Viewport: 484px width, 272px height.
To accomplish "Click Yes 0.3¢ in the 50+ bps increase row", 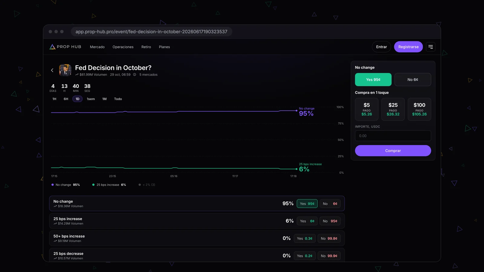I will 305,238.
